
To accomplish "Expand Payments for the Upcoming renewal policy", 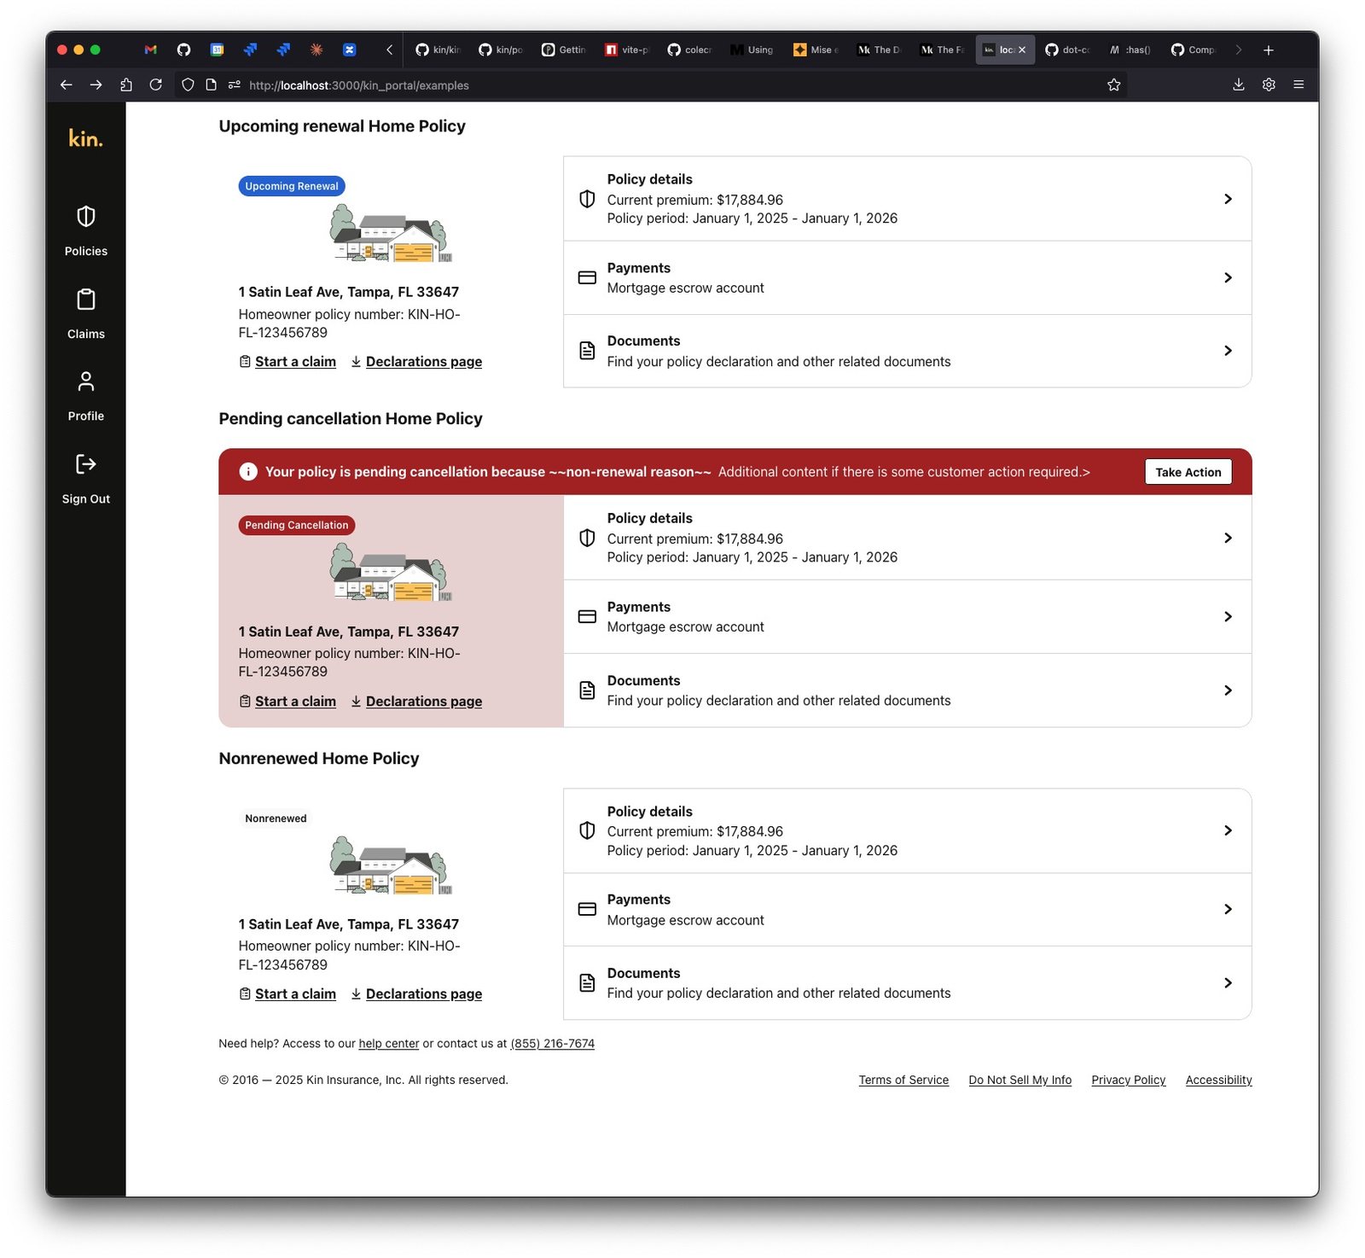I will pos(907,278).
